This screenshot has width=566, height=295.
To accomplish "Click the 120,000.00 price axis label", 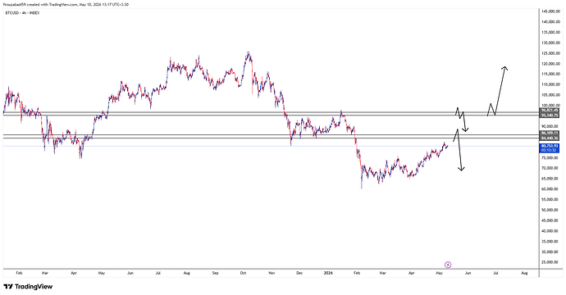I will click(550, 64).
